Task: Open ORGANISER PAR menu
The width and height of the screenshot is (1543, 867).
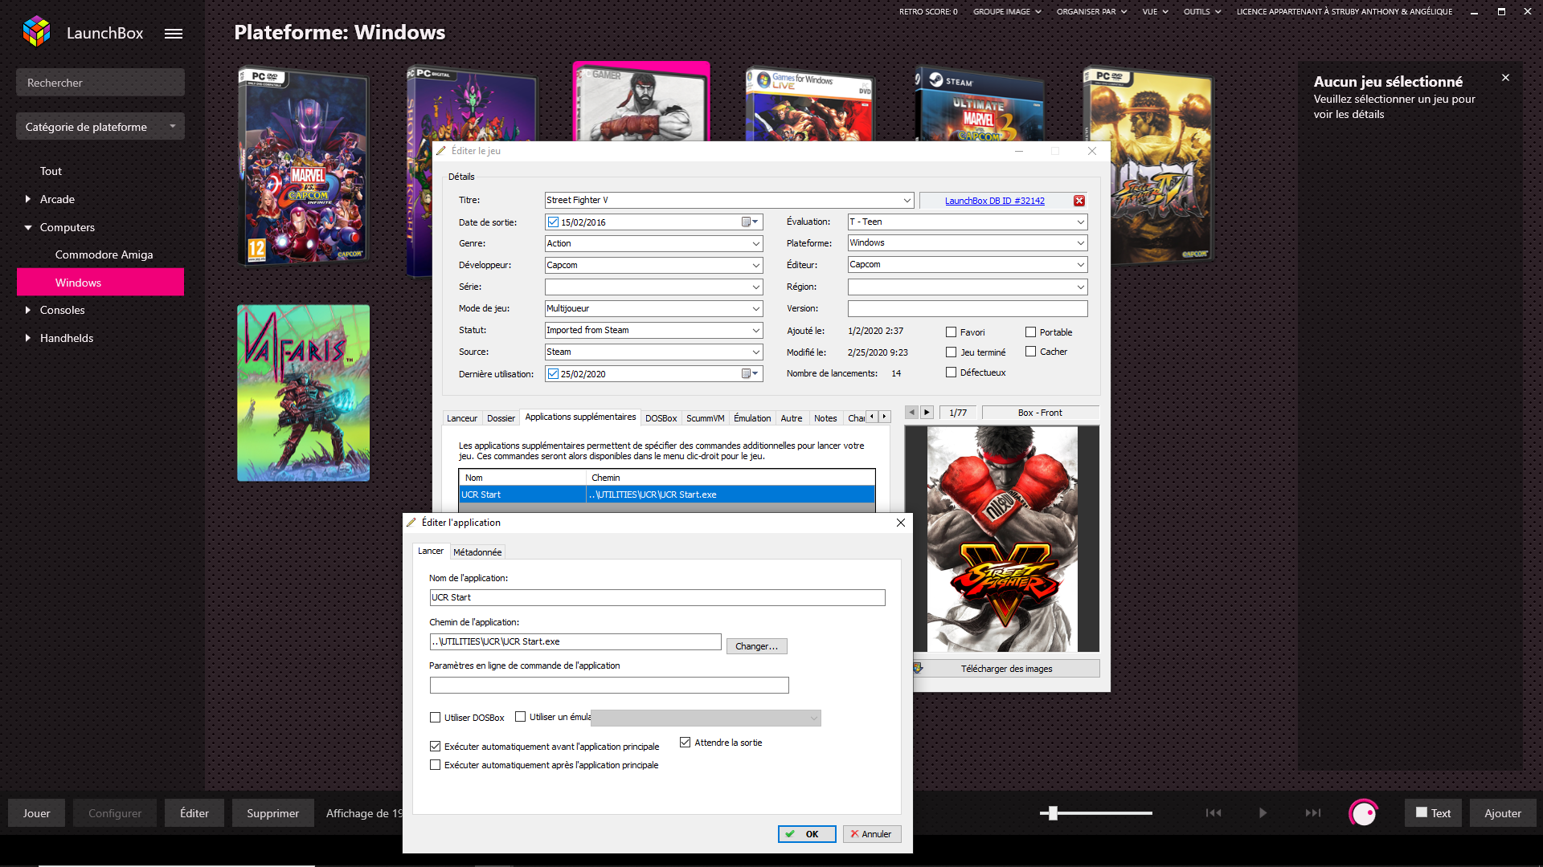Action: click(x=1091, y=11)
